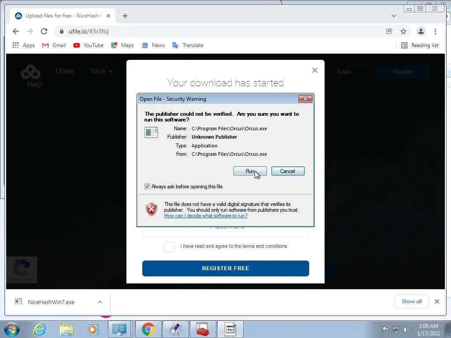Open the NiceHashWin7.exe download item
Image resolution: width=451 pixels, height=338 pixels.
tap(50, 302)
